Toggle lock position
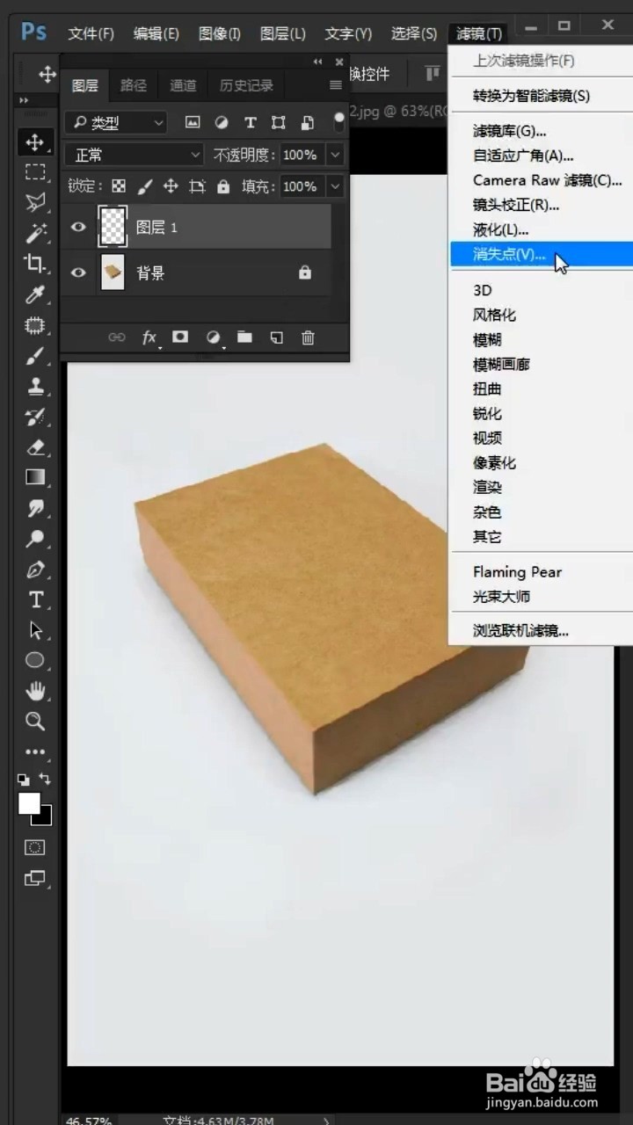This screenshot has width=633, height=1125. [171, 186]
